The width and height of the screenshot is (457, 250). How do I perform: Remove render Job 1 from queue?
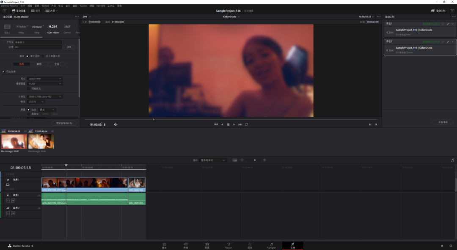tap(453, 24)
